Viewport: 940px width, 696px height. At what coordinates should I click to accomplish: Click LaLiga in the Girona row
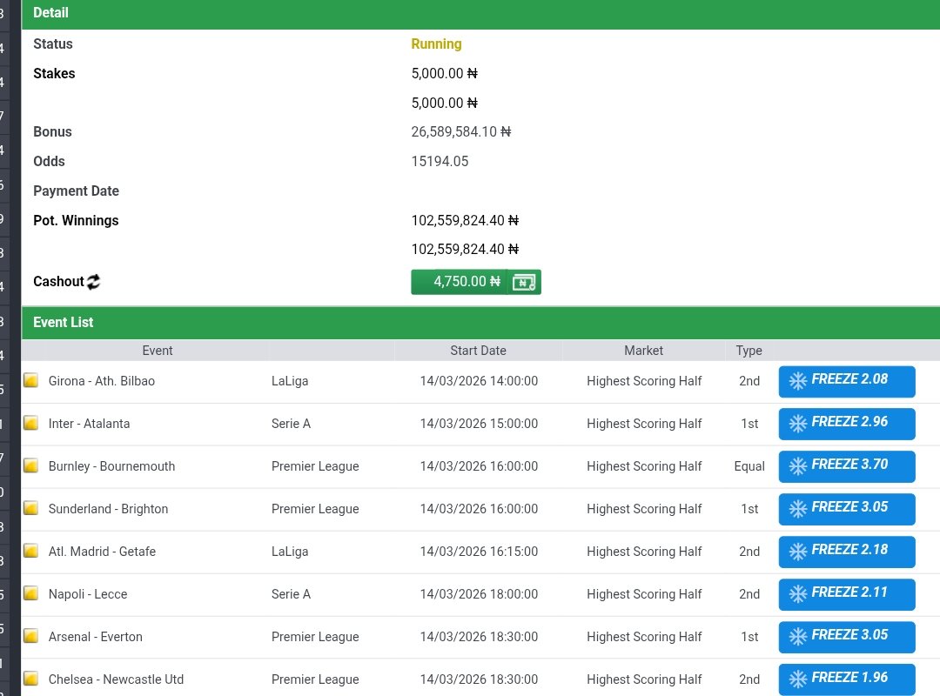(x=290, y=381)
